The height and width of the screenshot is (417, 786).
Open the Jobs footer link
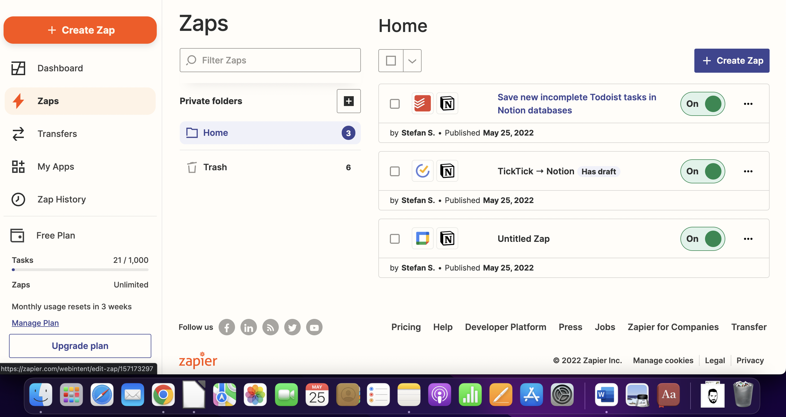click(605, 327)
